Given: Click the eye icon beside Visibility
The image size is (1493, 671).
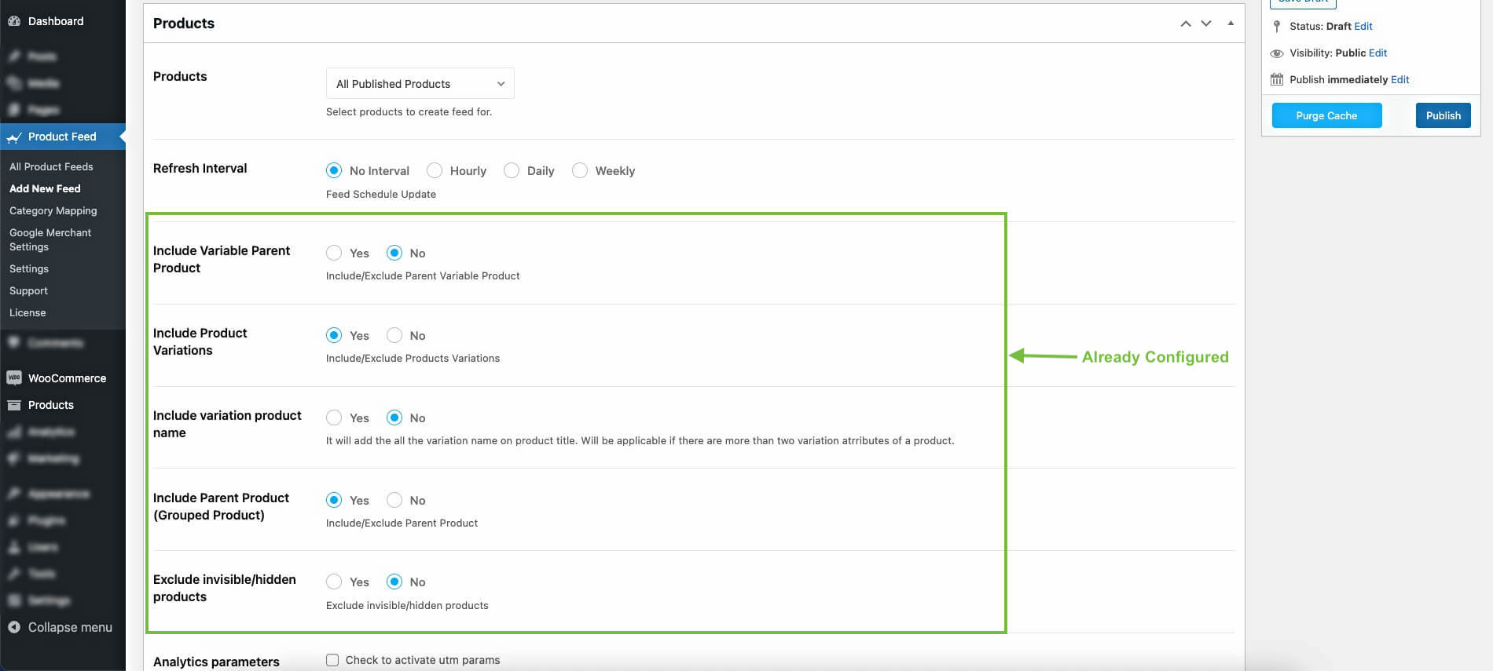Looking at the screenshot, I should click(x=1277, y=53).
